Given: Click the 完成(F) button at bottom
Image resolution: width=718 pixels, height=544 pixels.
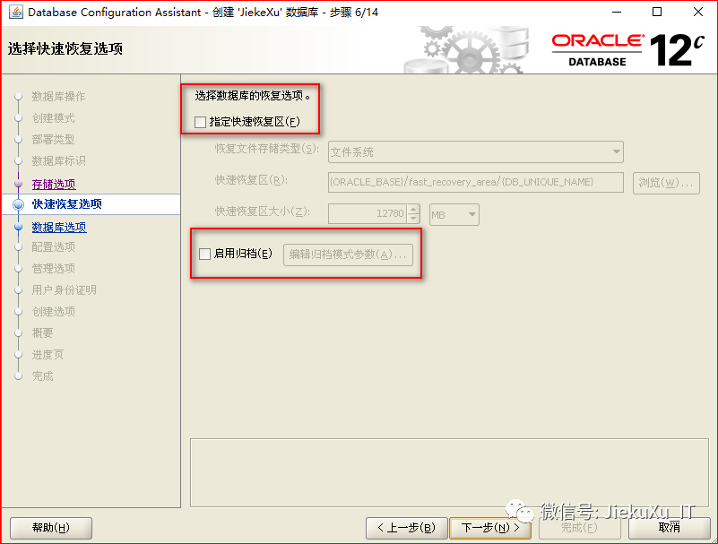Looking at the screenshot, I should coord(579,528).
